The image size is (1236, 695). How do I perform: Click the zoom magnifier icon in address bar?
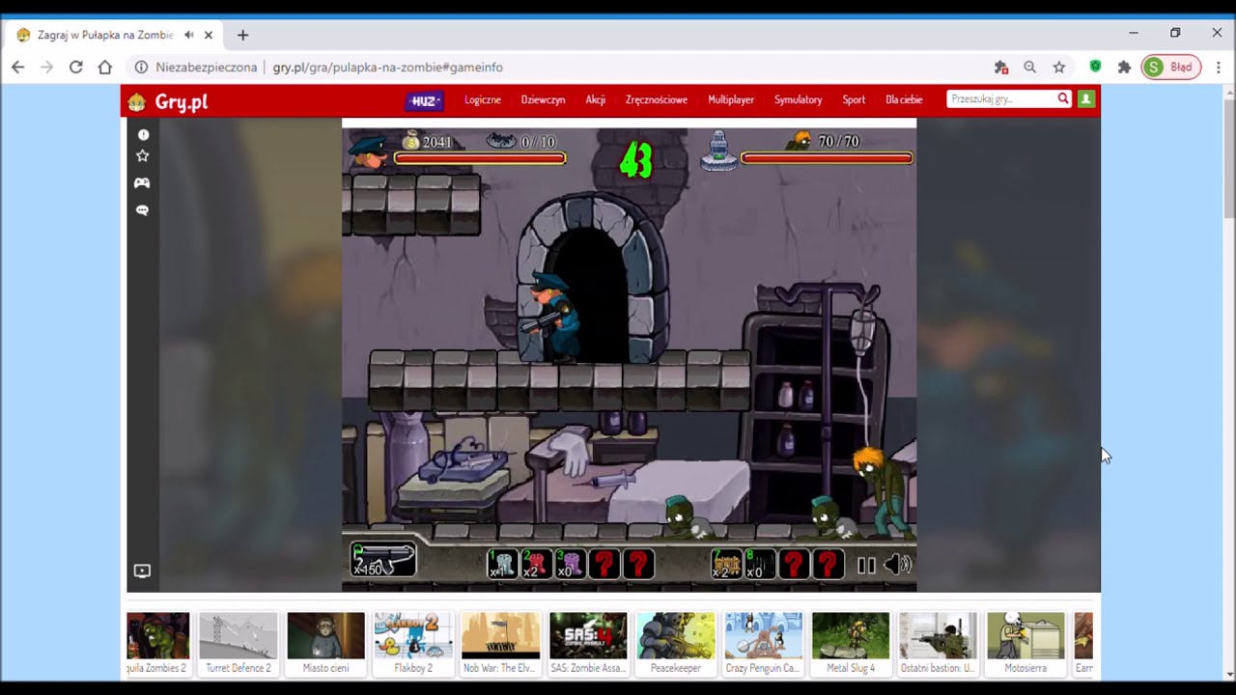pyautogui.click(x=1030, y=67)
